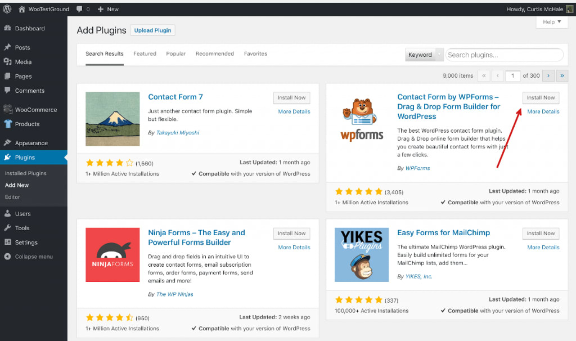Click the Comments speech icon in sidebar
This screenshot has width=576, height=341.
(7, 91)
